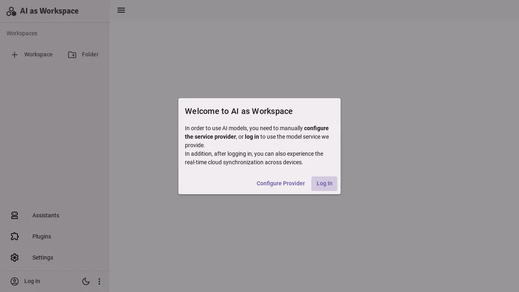Click the Workspace add button label
Viewport: 519px width, 292px height.
[x=38, y=54]
